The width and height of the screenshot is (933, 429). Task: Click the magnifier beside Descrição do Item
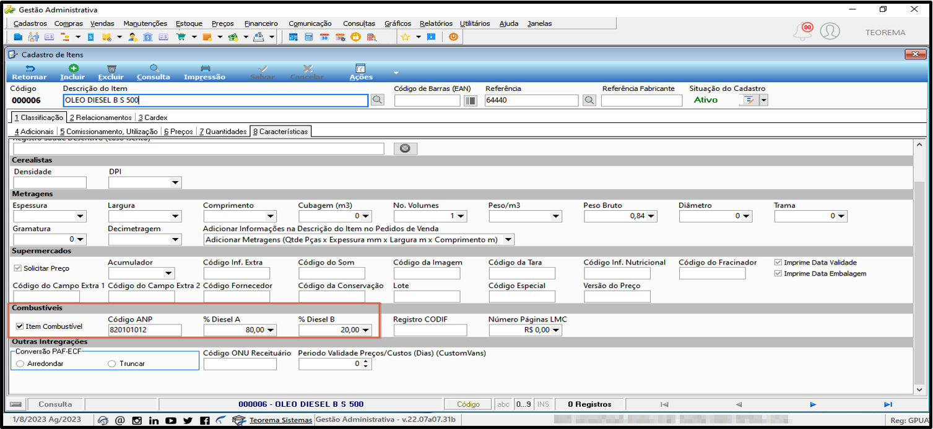tap(377, 100)
